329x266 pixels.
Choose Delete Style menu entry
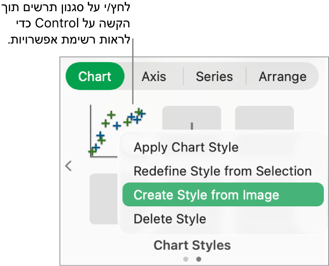[170, 218]
